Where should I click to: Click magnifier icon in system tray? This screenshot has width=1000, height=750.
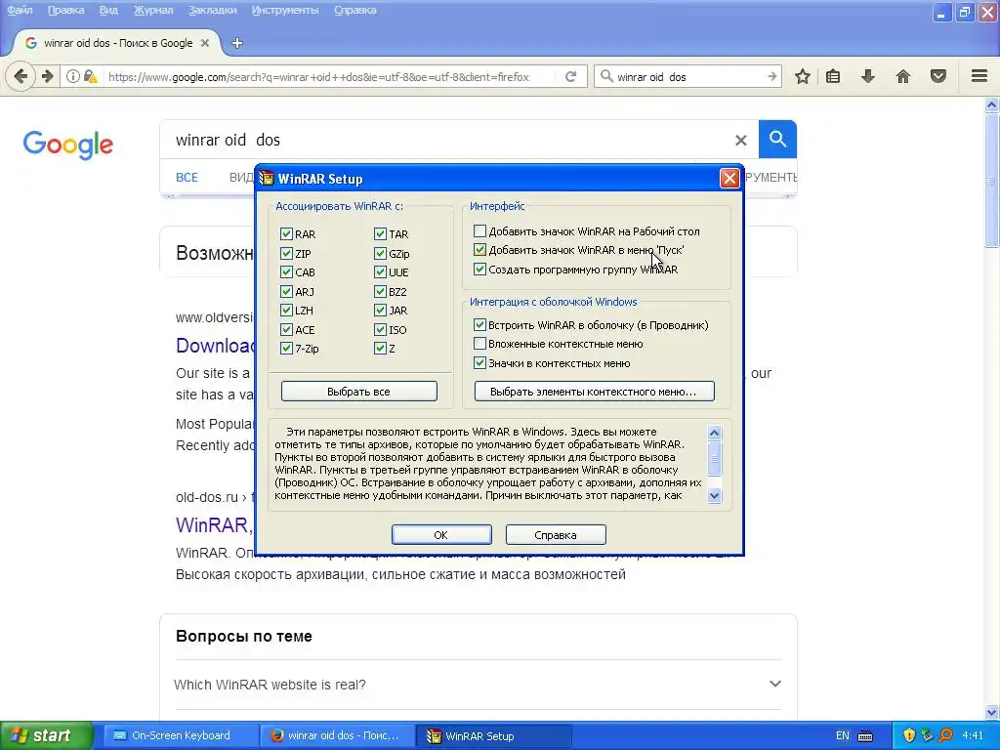pyautogui.click(x=945, y=736)
